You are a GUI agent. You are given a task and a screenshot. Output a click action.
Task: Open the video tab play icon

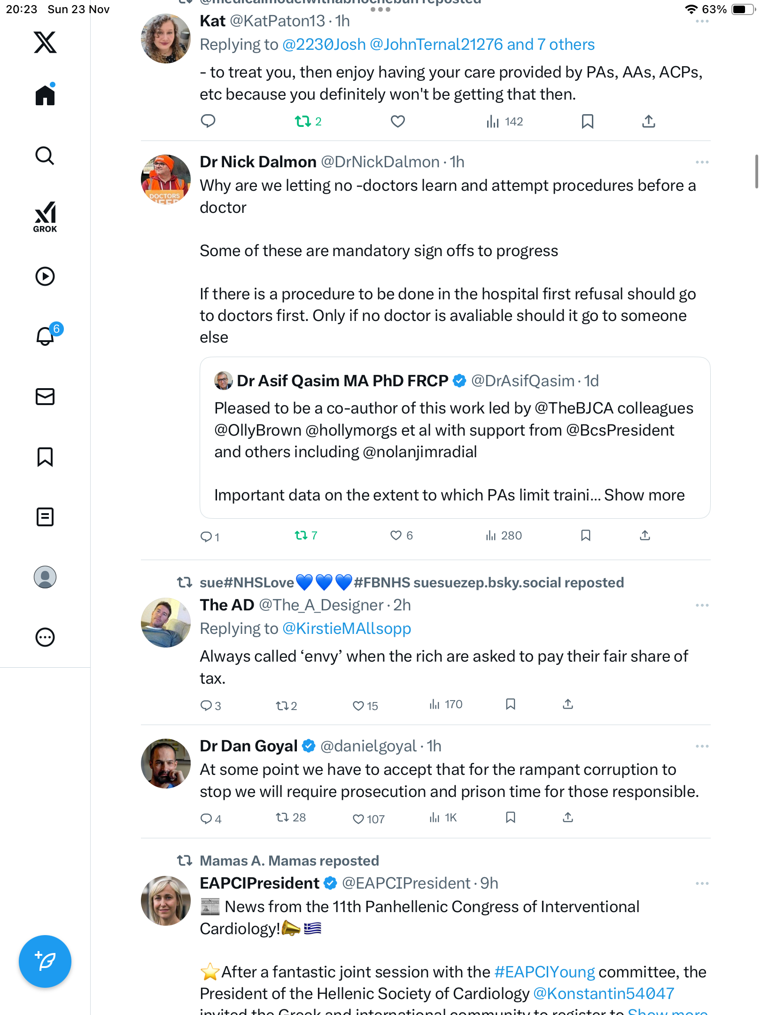(x=45, y=276)
